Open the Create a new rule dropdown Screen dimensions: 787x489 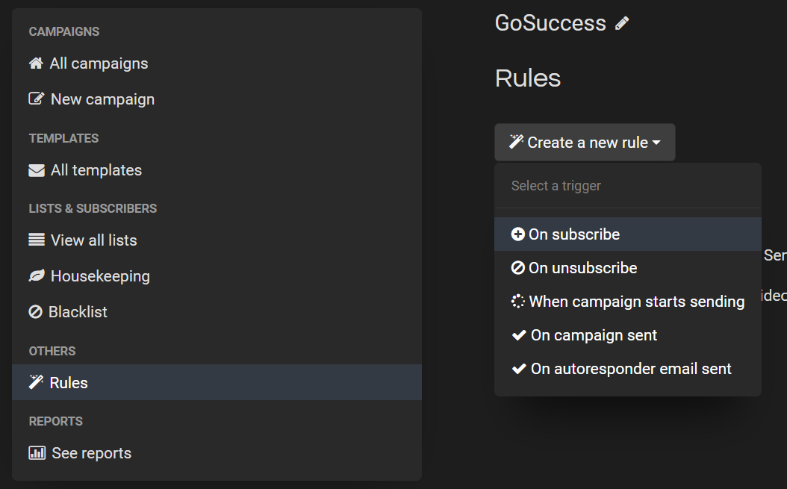585,143
